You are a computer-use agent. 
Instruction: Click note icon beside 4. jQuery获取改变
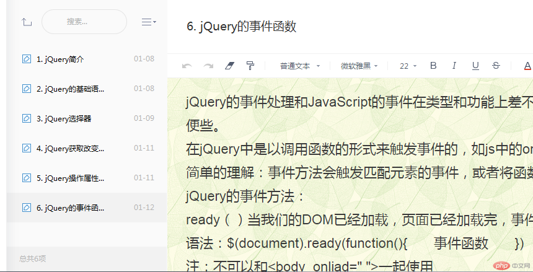(x=27, y=148)
